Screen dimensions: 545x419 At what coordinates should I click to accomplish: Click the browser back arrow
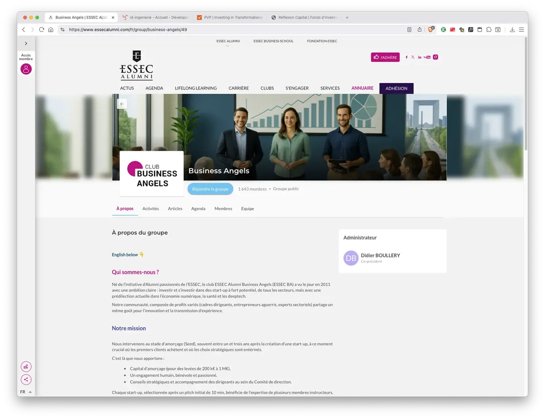(24, 30)
